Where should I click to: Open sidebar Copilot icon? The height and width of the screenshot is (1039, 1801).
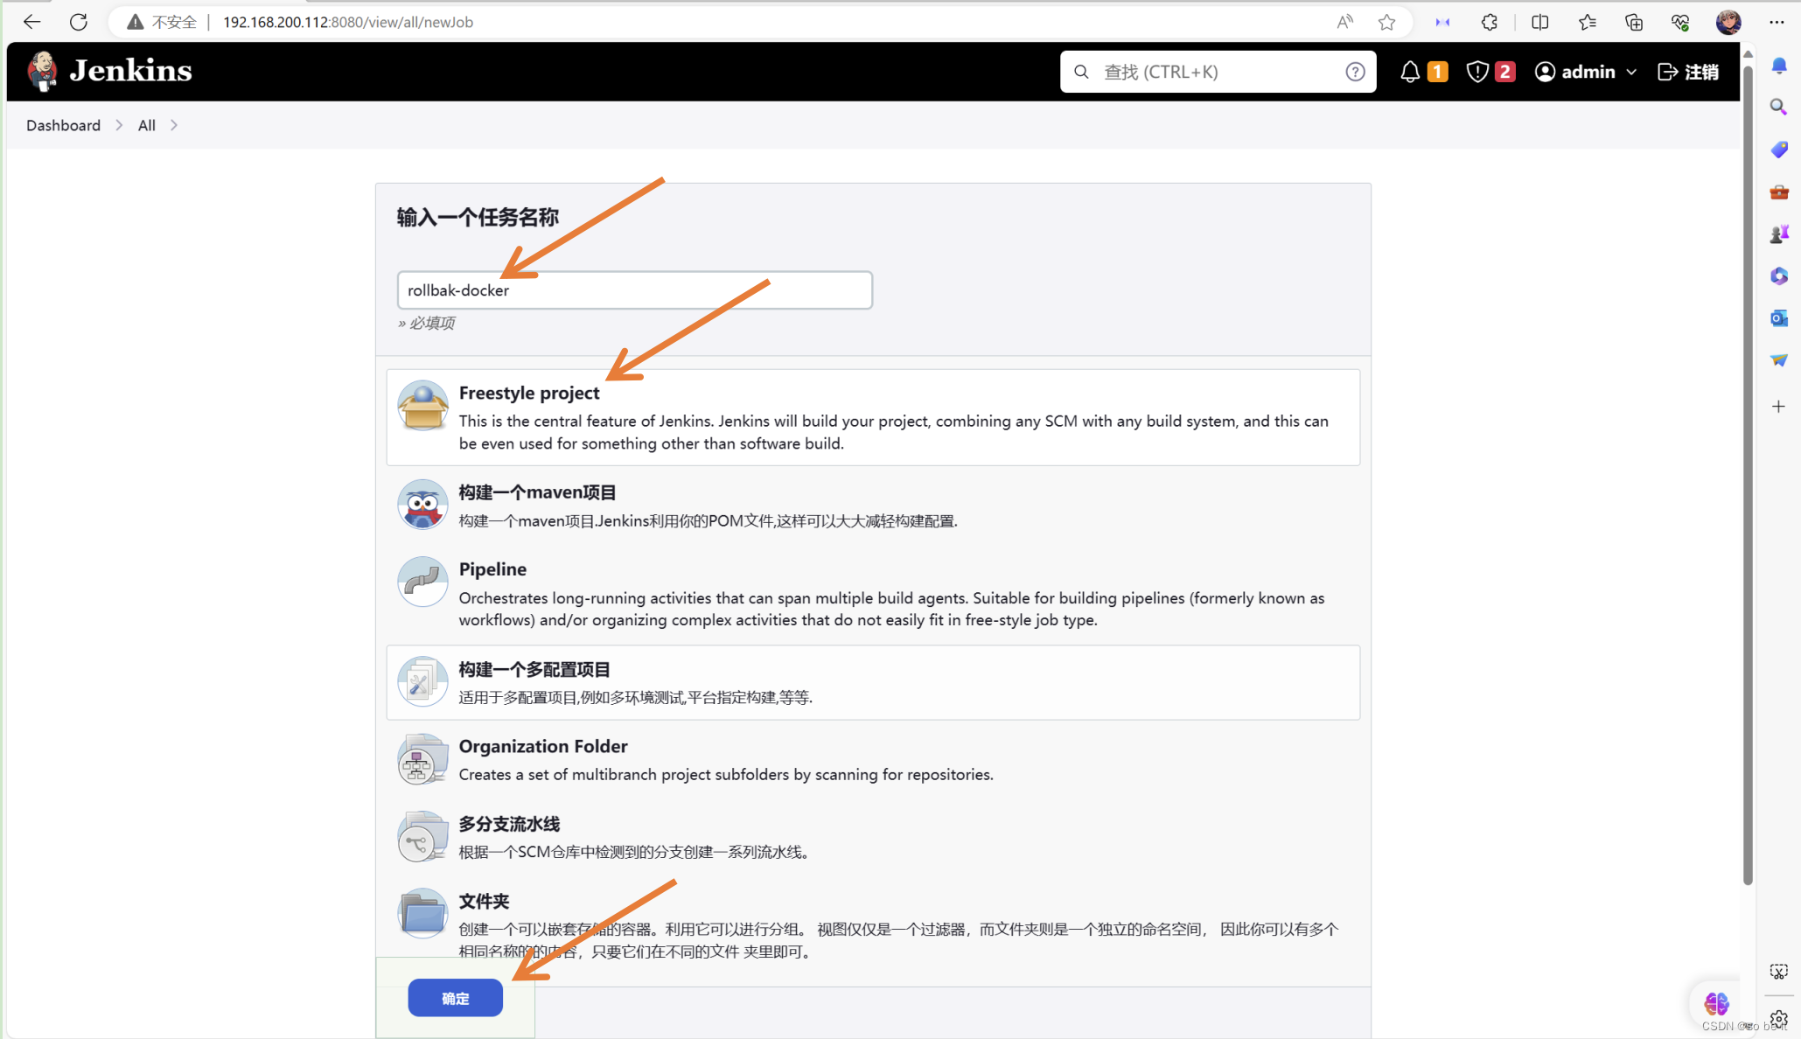click(1778, 276)
